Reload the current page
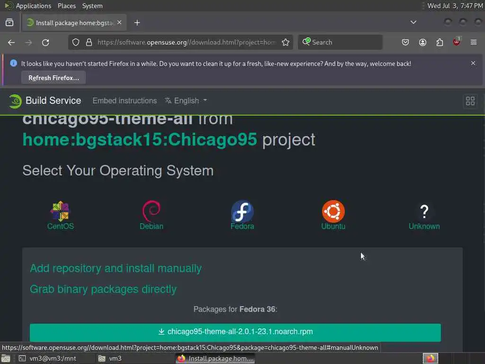Image resolution: width=485 pixels, height=364 pixels. [45, 42]
